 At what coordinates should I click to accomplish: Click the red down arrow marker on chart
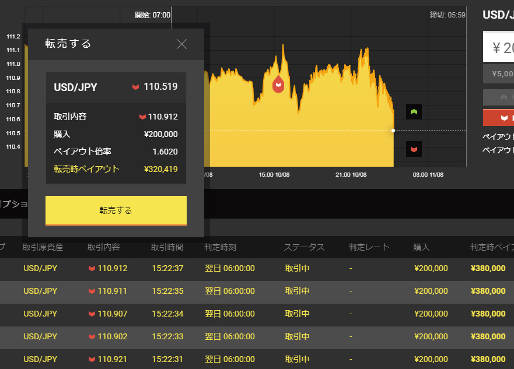[414, 149]
